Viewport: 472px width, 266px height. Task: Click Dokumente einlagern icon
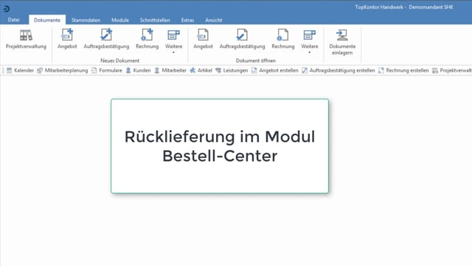(x=342, y=42)
